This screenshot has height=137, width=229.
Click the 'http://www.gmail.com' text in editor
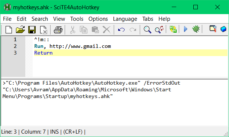[80, 46]
